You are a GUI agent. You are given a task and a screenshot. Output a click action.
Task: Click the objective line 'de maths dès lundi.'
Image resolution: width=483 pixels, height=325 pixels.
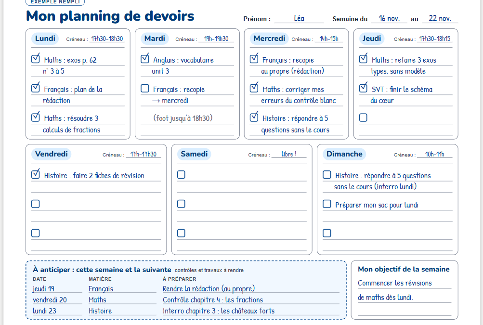point(385,297)
